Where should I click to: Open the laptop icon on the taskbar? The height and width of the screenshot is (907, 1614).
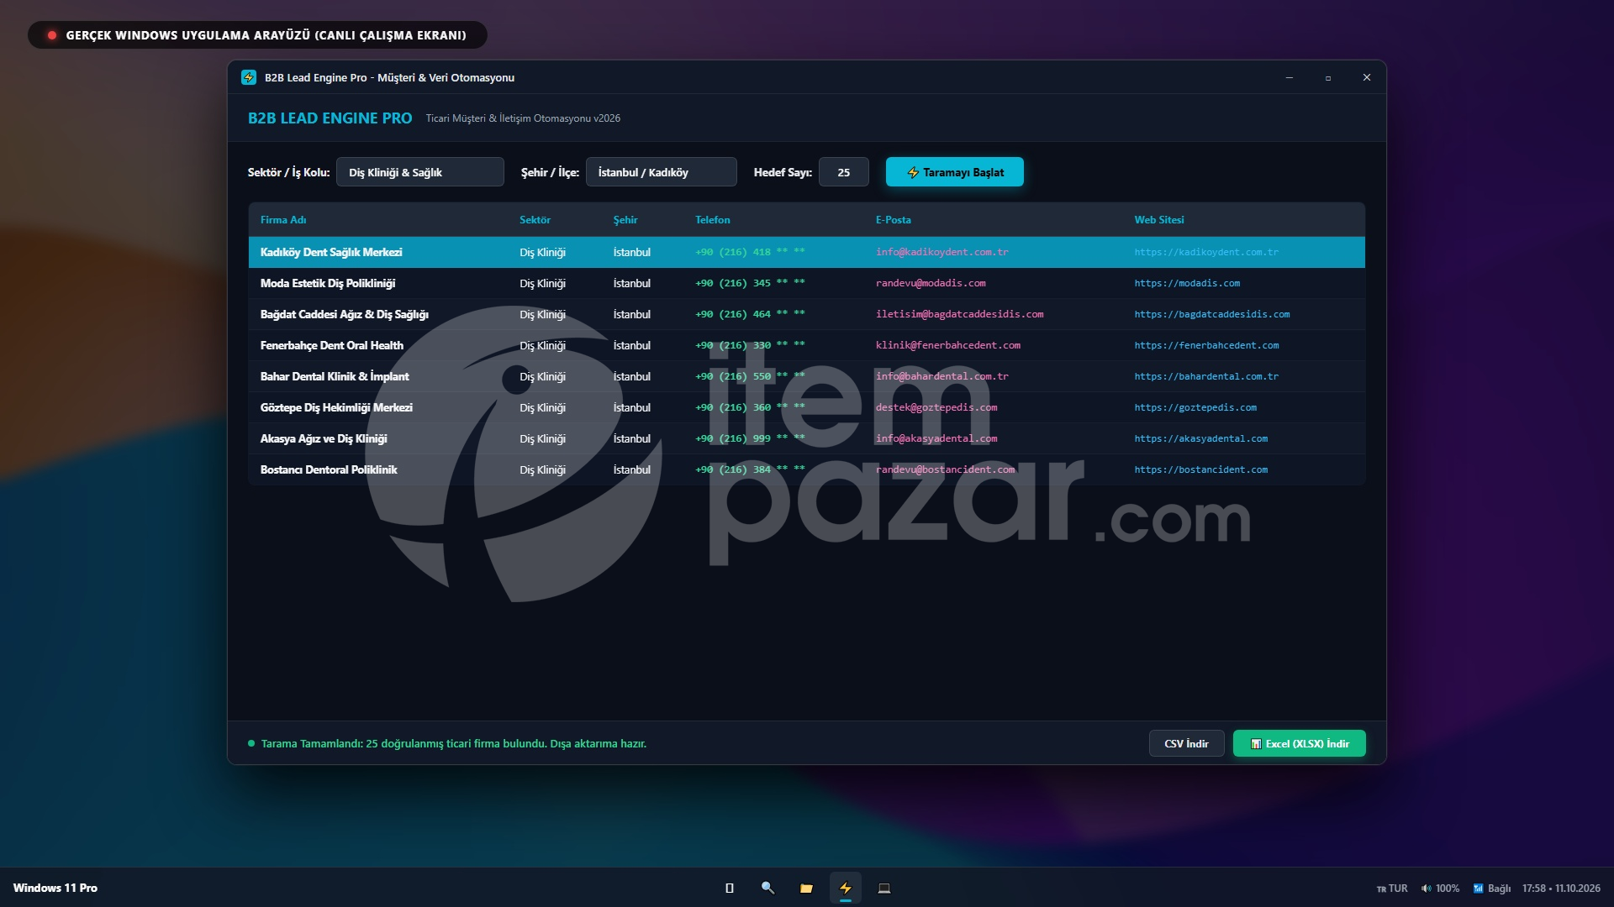point(884,888)
